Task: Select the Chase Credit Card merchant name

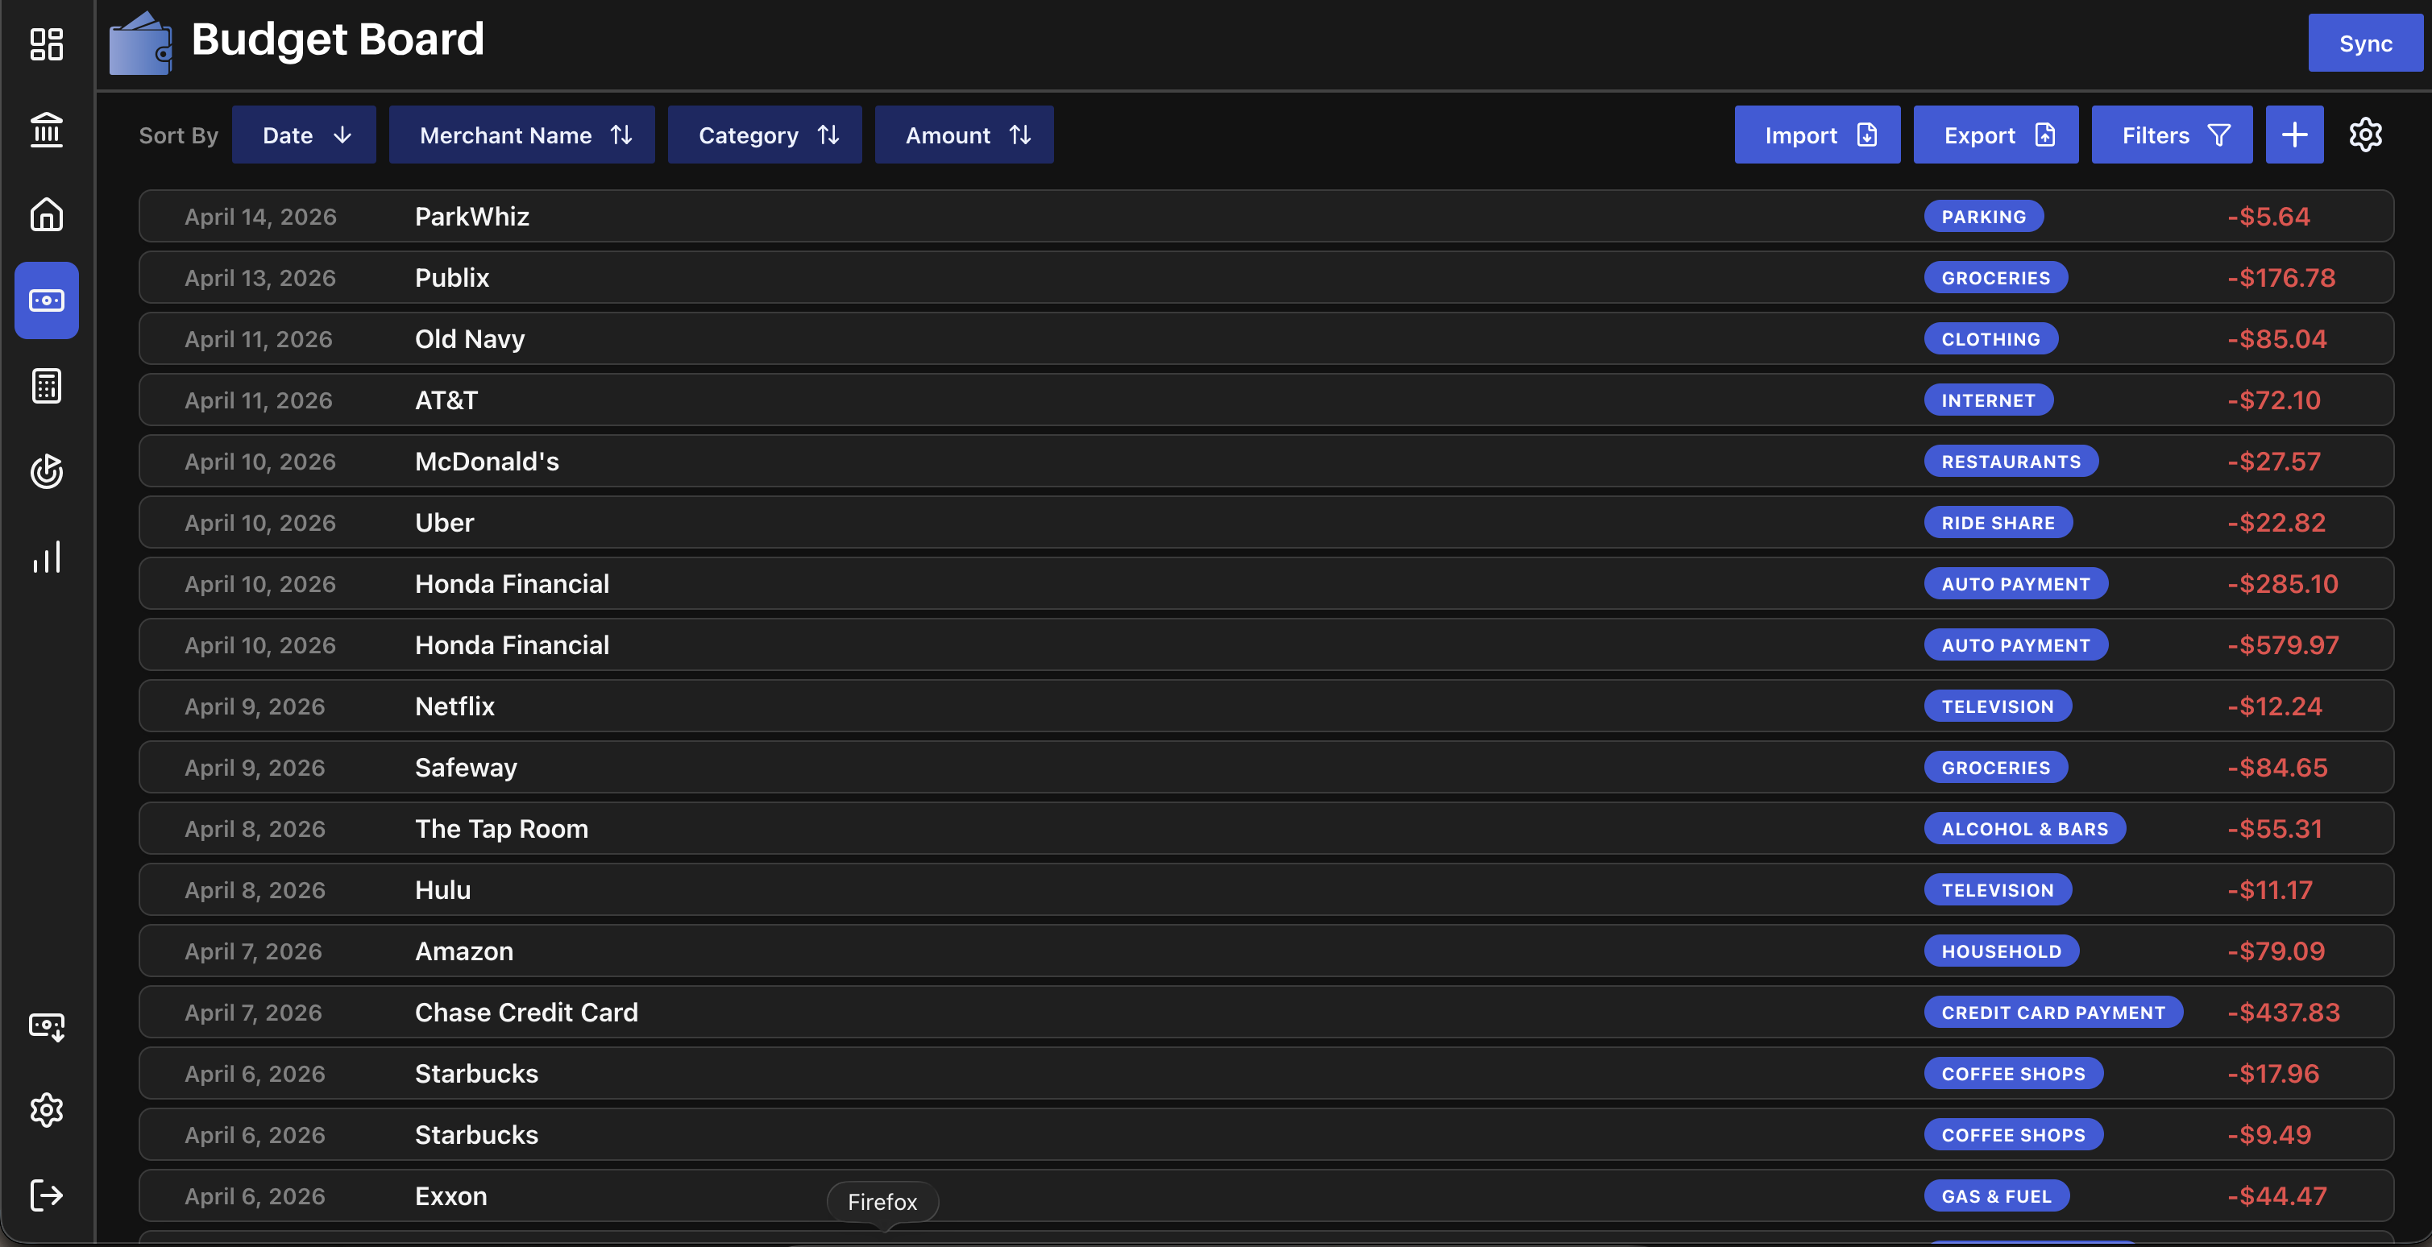Action: tap(527, 1012)
